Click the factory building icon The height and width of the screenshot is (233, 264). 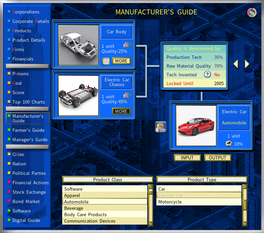pos(161,127)
